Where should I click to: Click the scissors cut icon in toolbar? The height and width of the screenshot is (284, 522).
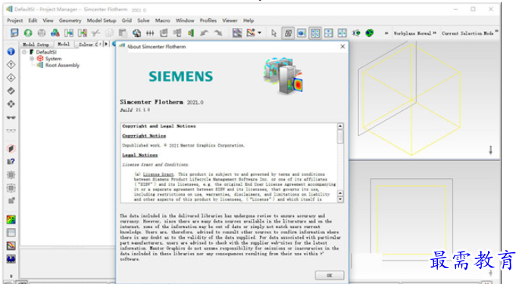click(96, 32)
